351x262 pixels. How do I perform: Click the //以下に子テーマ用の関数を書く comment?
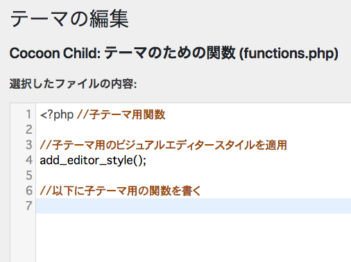coord(120,191)
